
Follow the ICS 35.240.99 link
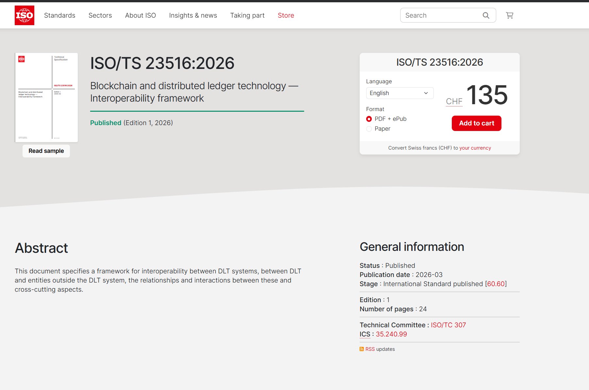coord(391,334)
